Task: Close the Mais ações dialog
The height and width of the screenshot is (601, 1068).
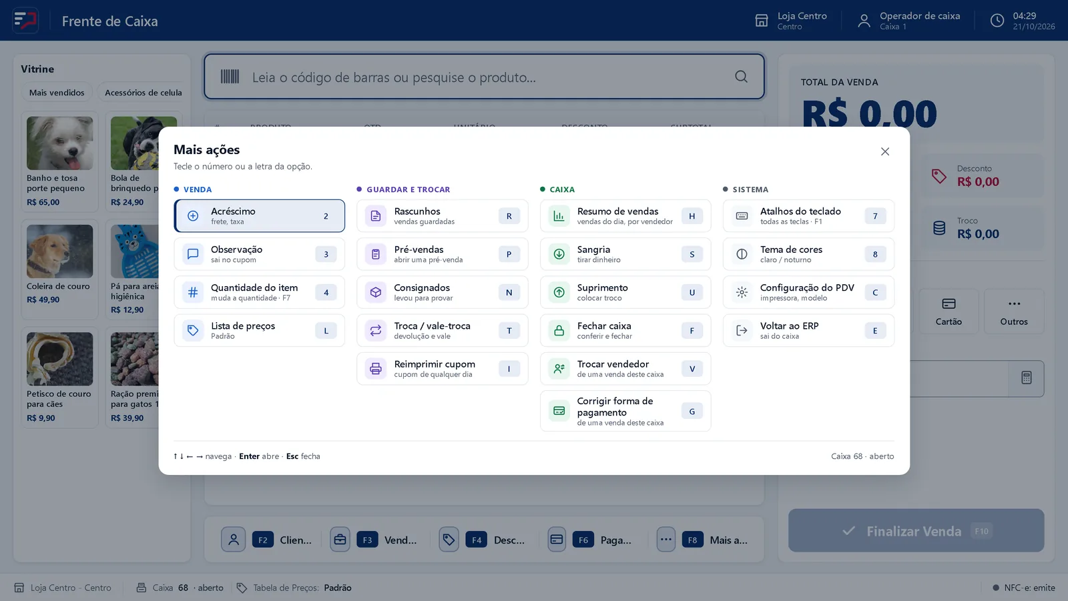Action: coord(885,151)
